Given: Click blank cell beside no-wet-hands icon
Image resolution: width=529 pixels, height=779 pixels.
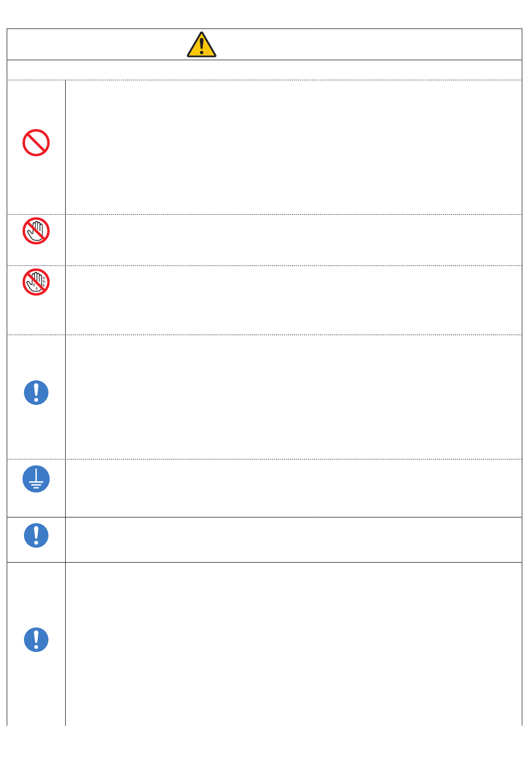Looking at the screenshot, I should pyautogui.click(x=293, y=300).
